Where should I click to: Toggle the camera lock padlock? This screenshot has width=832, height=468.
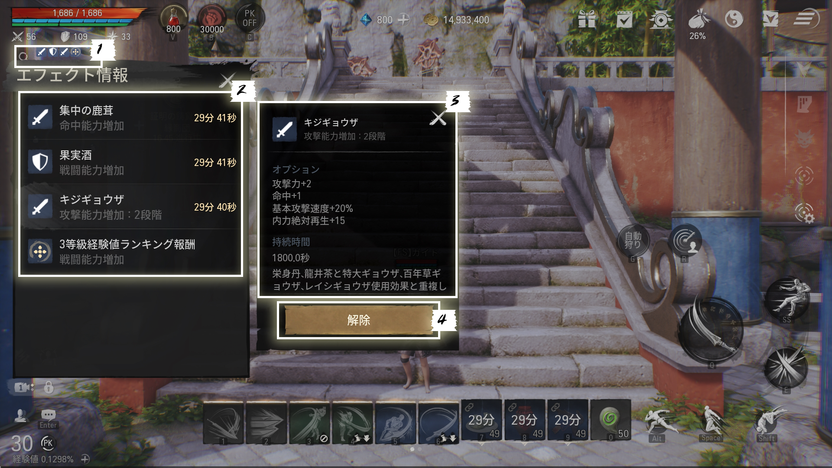point(49,387)
